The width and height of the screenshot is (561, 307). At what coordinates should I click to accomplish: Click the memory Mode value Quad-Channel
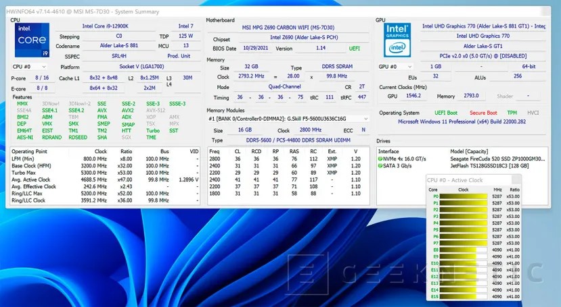pyautogui.click(x=284, y=86)
